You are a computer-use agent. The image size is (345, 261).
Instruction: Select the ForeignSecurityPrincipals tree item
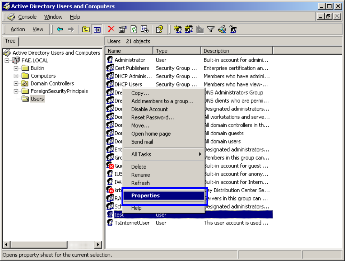pyautogui.click(x=59, y=91)
